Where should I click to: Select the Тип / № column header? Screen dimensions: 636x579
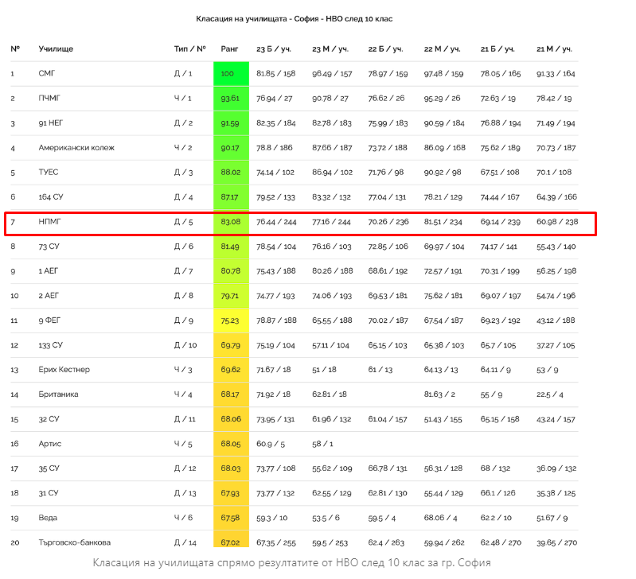(189, 49)
